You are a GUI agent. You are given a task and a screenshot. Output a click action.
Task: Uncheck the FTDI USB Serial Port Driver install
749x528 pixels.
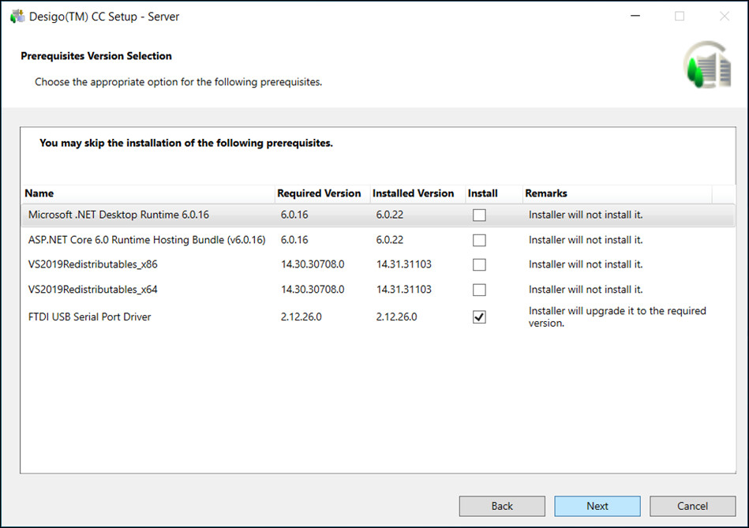[479, 317]
